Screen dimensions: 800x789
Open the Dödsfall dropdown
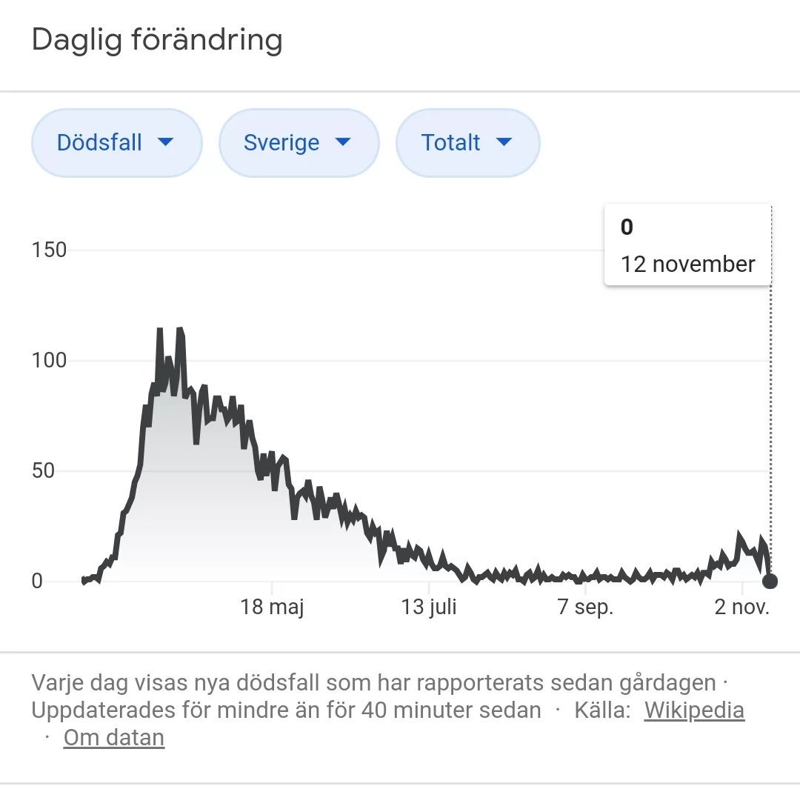tap(116, 143)
